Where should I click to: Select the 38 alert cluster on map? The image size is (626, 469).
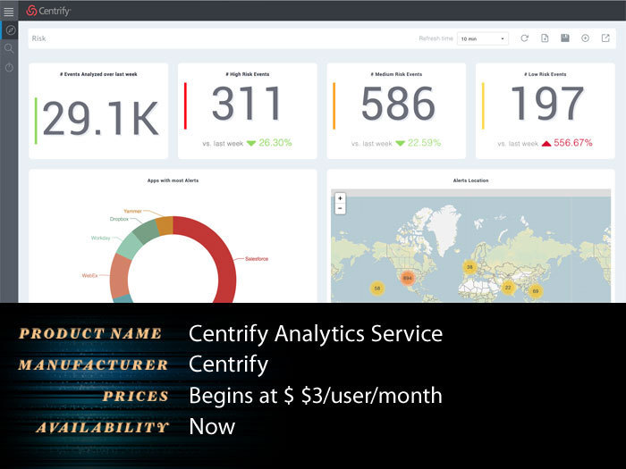pos(469,267)
